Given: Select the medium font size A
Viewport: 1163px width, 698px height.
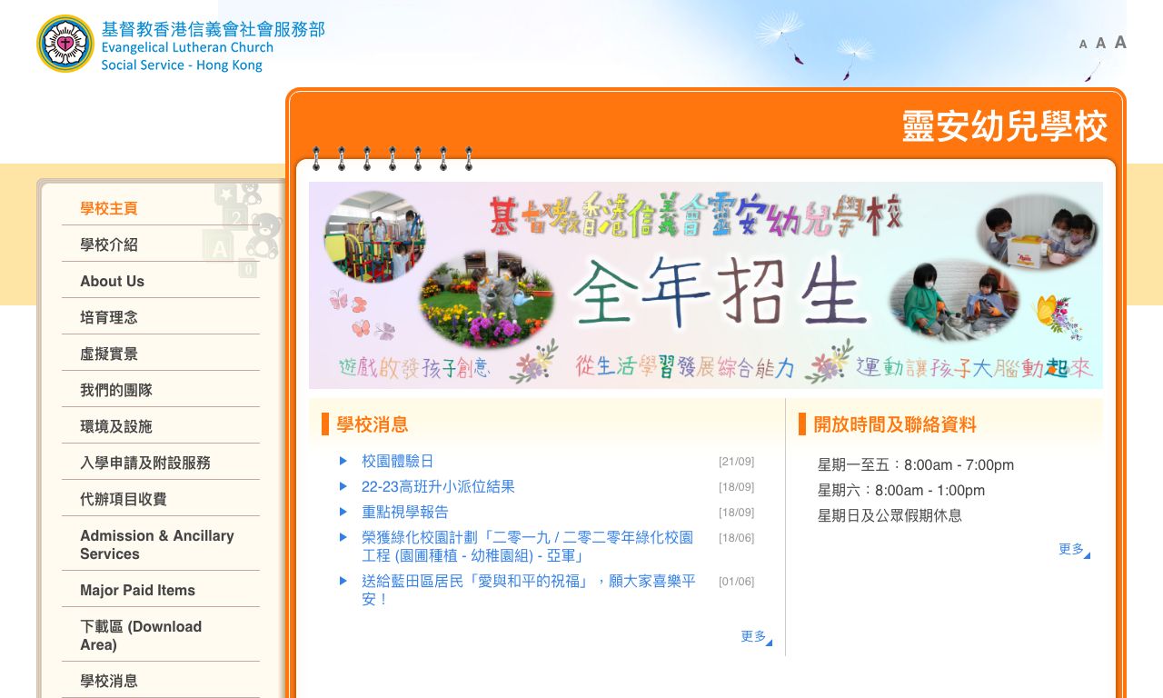Looking at the screenshot, I should coord(1100,43).
